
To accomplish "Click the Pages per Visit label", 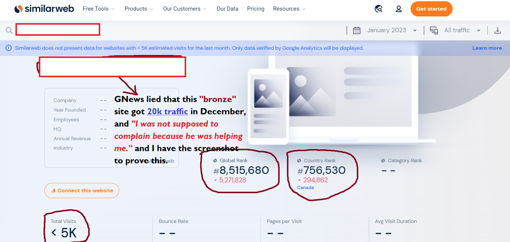I will [x=284, y=221].
